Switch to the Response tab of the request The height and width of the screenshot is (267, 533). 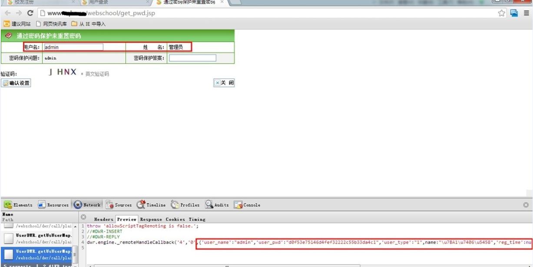151,219
